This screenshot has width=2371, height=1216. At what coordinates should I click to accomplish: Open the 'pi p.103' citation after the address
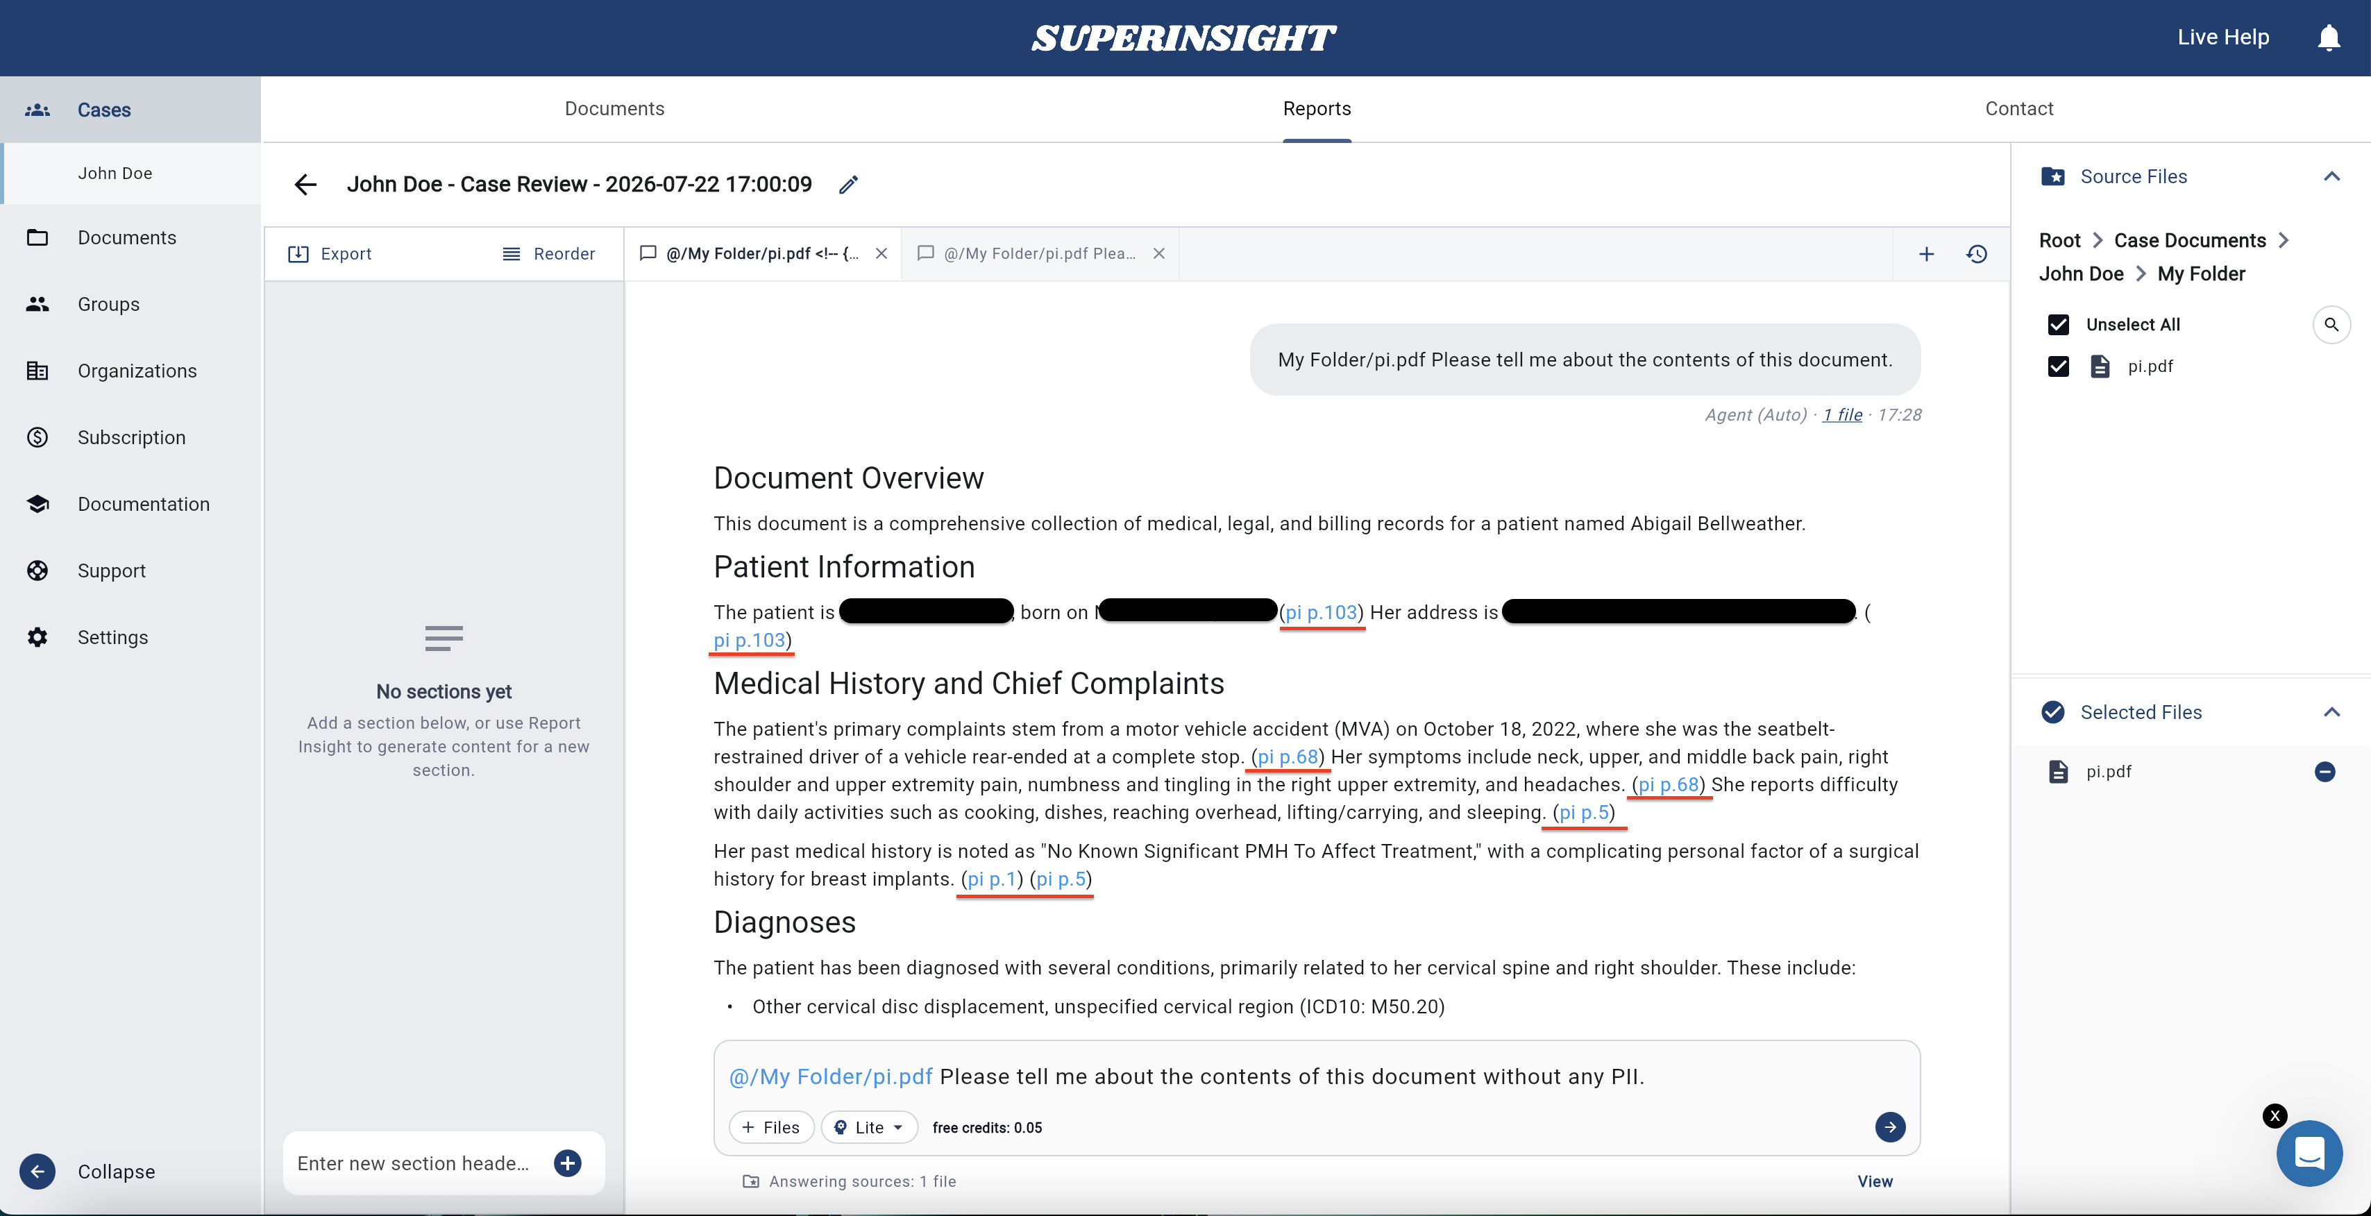pyautogui.click(x=749, y=640)
